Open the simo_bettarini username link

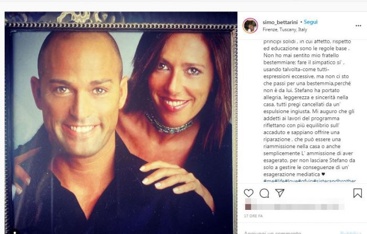(280, 22)
